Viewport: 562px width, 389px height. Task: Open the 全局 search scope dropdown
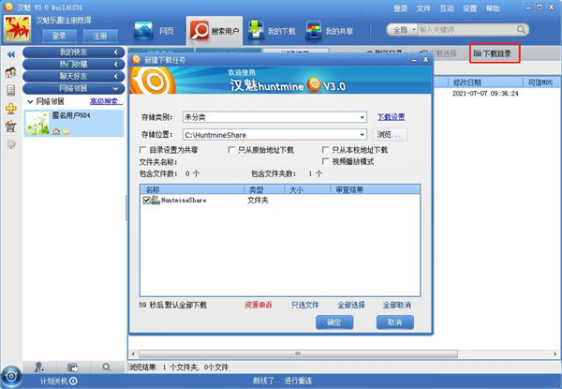coord(403,30)
